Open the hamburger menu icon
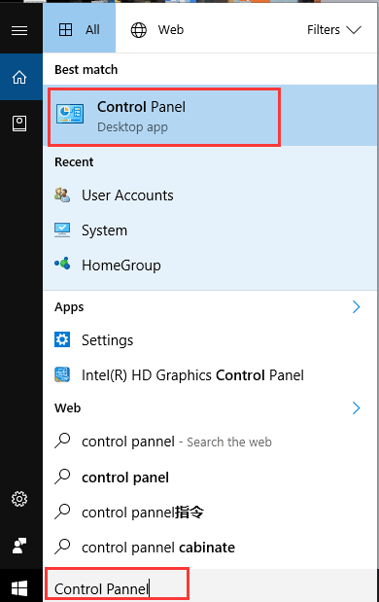Screen dimensions: 379x602 click(19, 30)
